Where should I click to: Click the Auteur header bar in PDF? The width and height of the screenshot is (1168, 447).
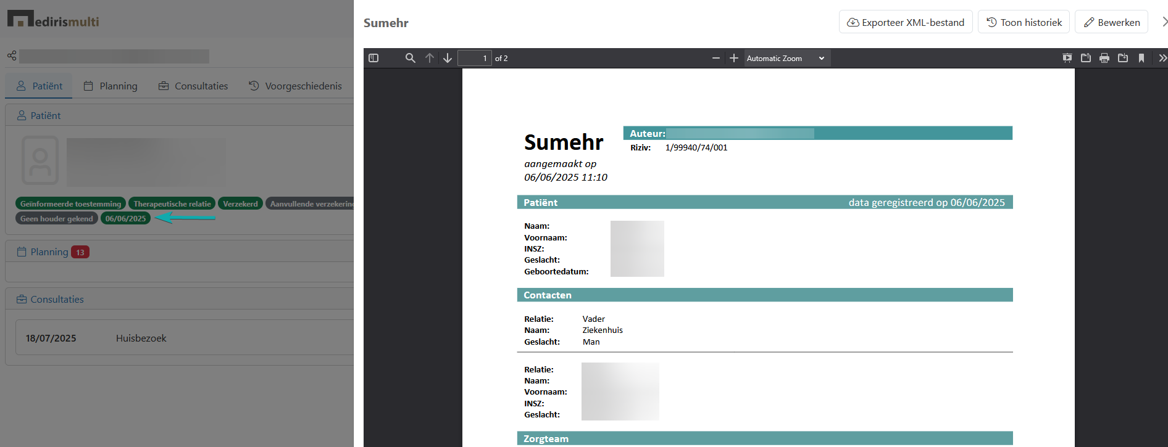[818, 133]
